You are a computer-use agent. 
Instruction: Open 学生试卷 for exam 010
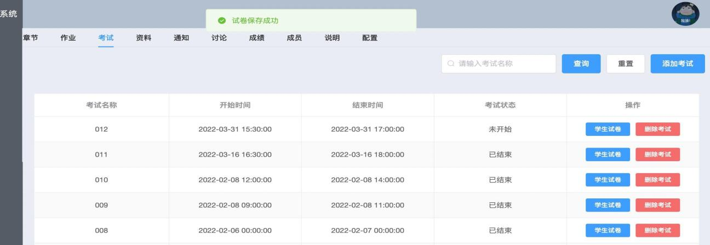tap(608, 180)
